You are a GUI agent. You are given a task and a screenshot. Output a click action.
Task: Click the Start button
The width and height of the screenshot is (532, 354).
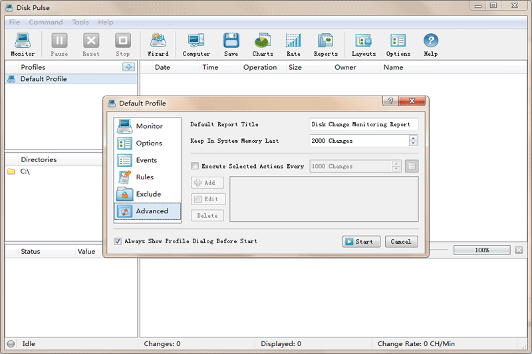pos(361,242)
